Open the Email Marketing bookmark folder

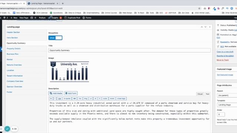91,13
